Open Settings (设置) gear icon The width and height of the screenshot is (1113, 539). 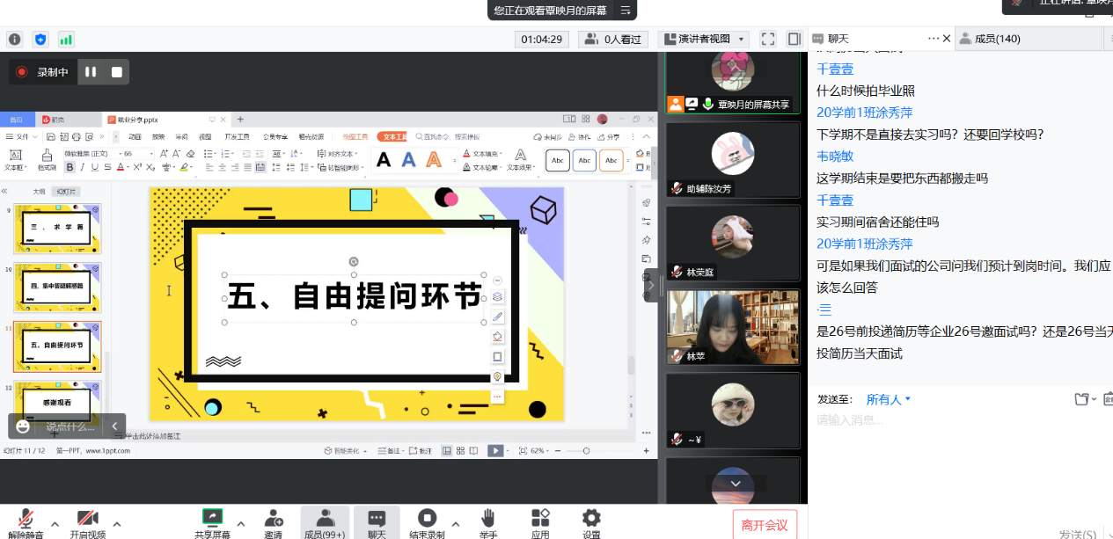coord(591,522)
